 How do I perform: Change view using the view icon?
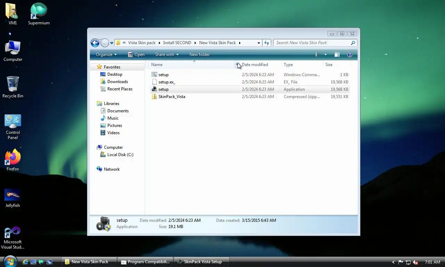316,55
